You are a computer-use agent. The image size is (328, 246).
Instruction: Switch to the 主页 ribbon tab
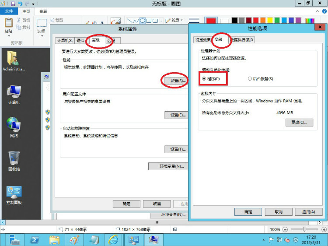coord(26,11)
